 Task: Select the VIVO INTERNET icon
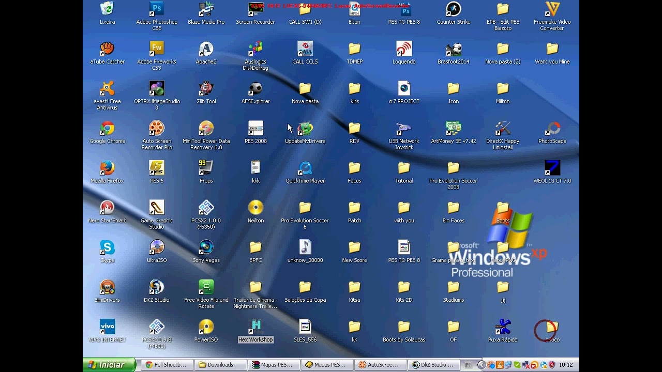(107, 327)
